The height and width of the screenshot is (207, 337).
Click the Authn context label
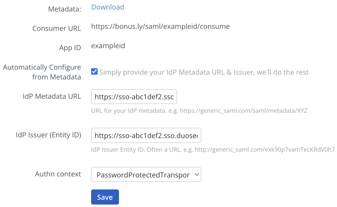coord(58,174)
